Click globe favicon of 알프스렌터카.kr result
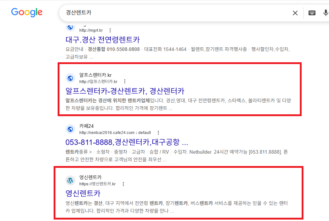 (x=70, y=78)
